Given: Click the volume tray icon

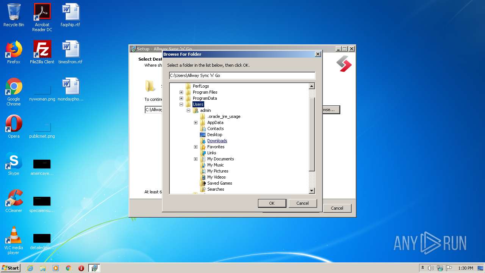Looking at the screenshot, I should pos(431,268).
